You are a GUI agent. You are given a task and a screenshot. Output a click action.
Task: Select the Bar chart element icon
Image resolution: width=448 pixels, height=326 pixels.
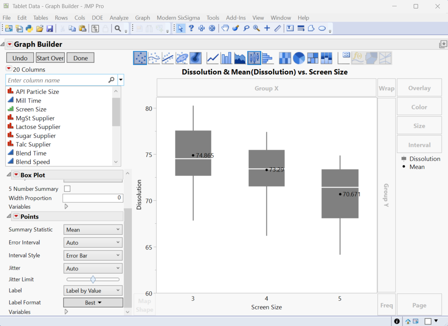[226, 58]
